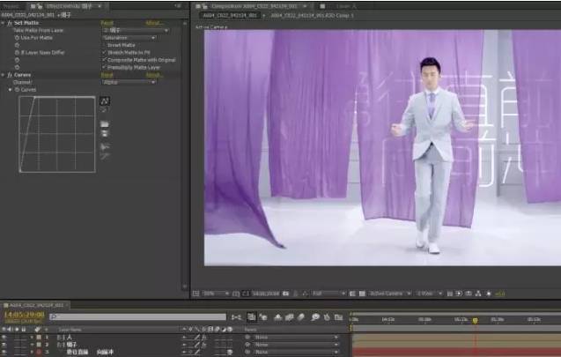561x357 pixels.
Task: Reset the Set Matte effect
Action: coord(107,23)
